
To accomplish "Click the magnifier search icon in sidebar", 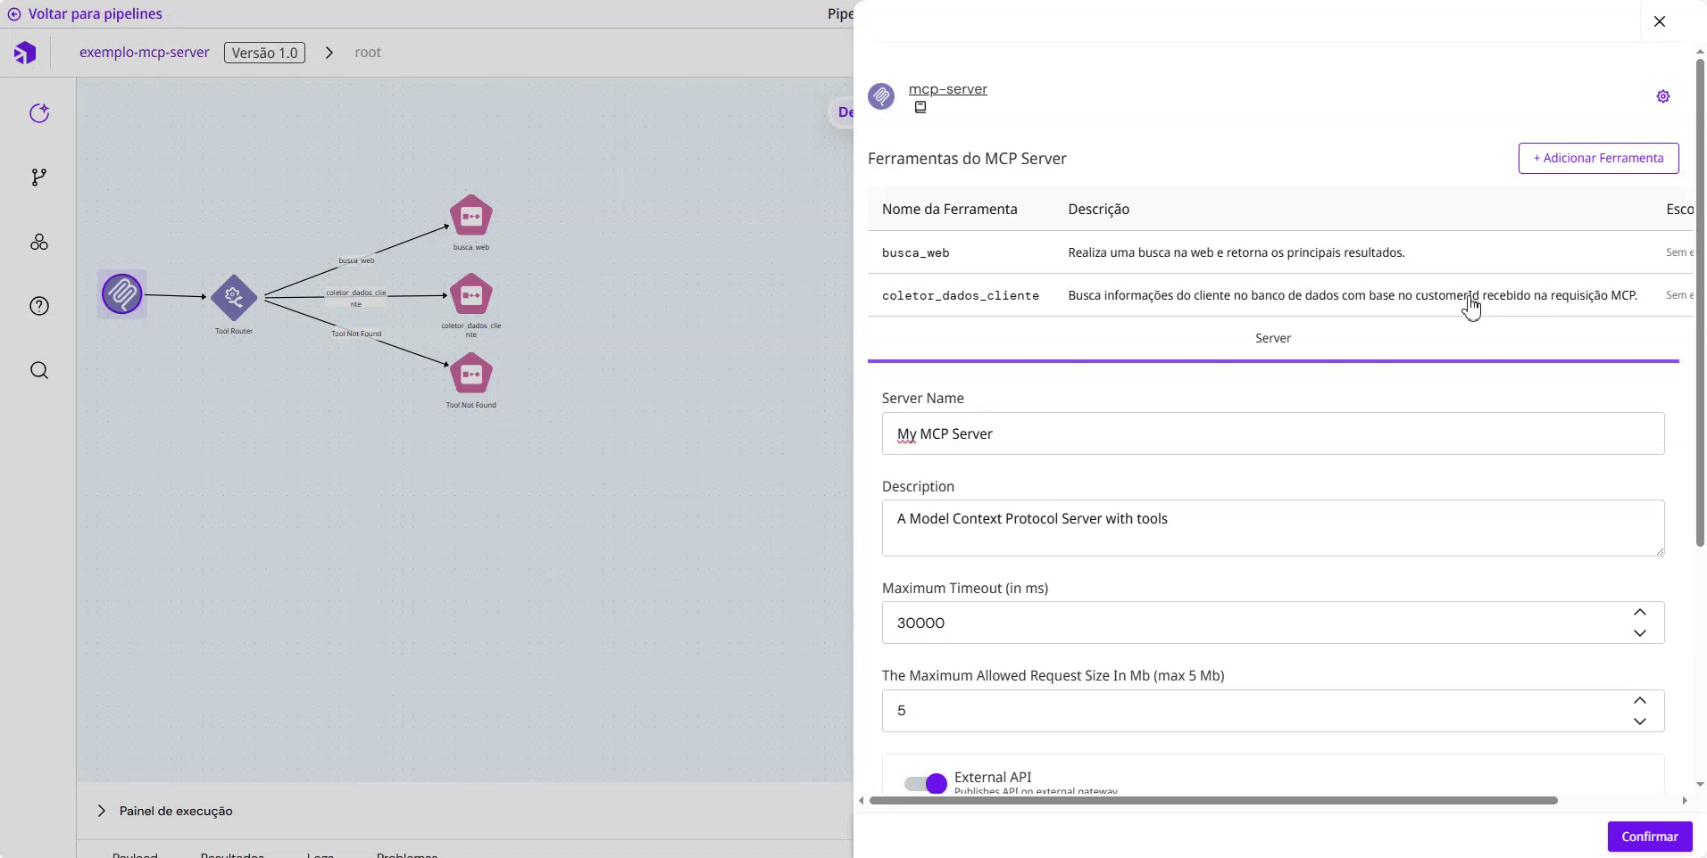I will (x=39, y=370).
